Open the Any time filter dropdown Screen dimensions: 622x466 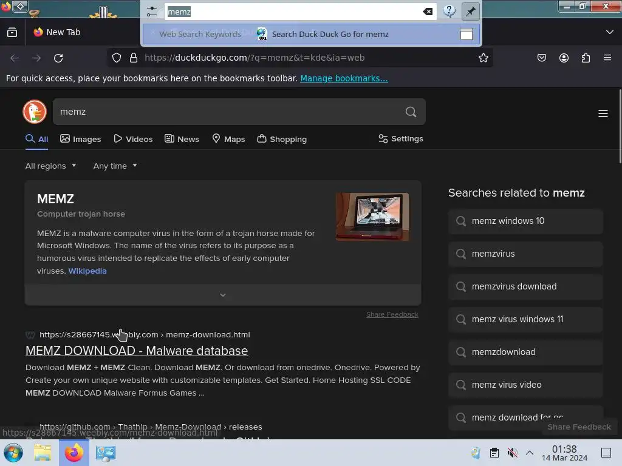coord(115,166)
